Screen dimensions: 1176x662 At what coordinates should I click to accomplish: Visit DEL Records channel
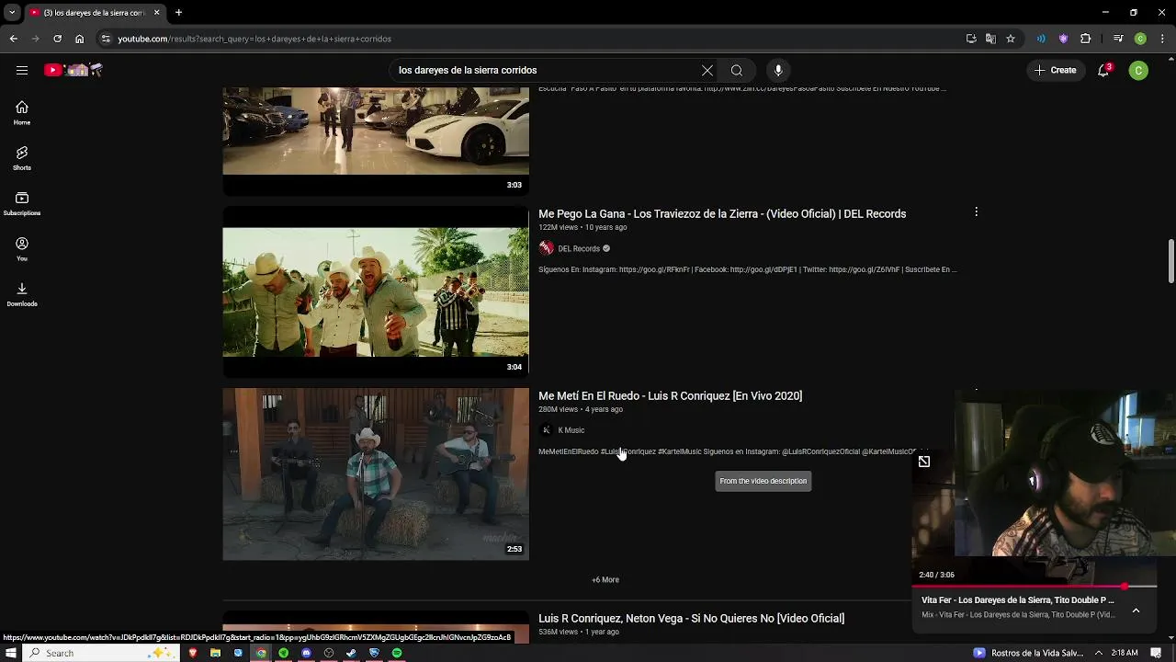pyautogui.click(x=578, y=248)
